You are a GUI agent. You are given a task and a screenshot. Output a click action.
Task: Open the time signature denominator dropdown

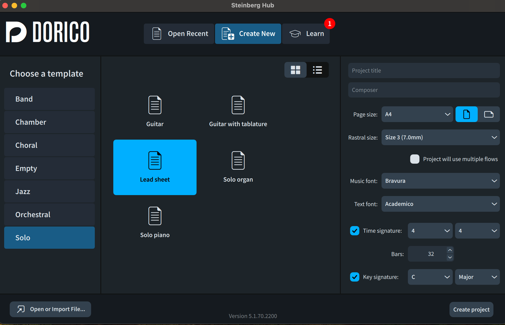click(x=477, y=231)
